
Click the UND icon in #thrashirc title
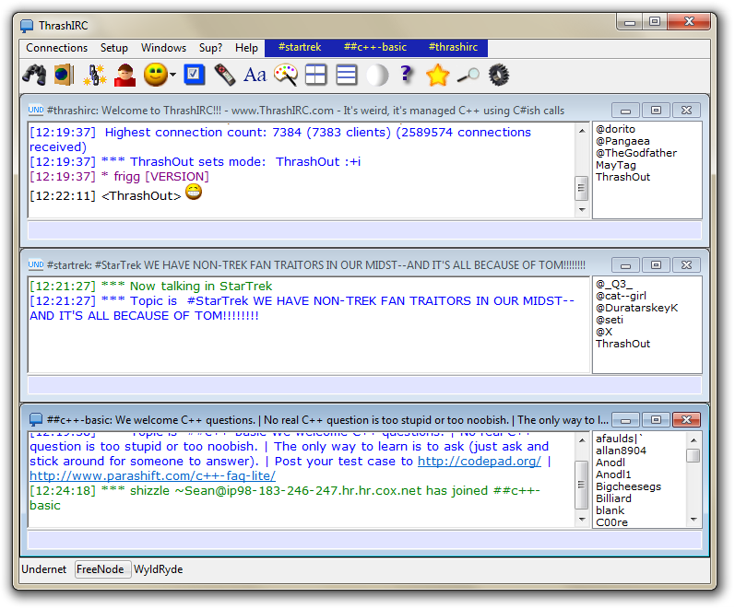[36, 110]
